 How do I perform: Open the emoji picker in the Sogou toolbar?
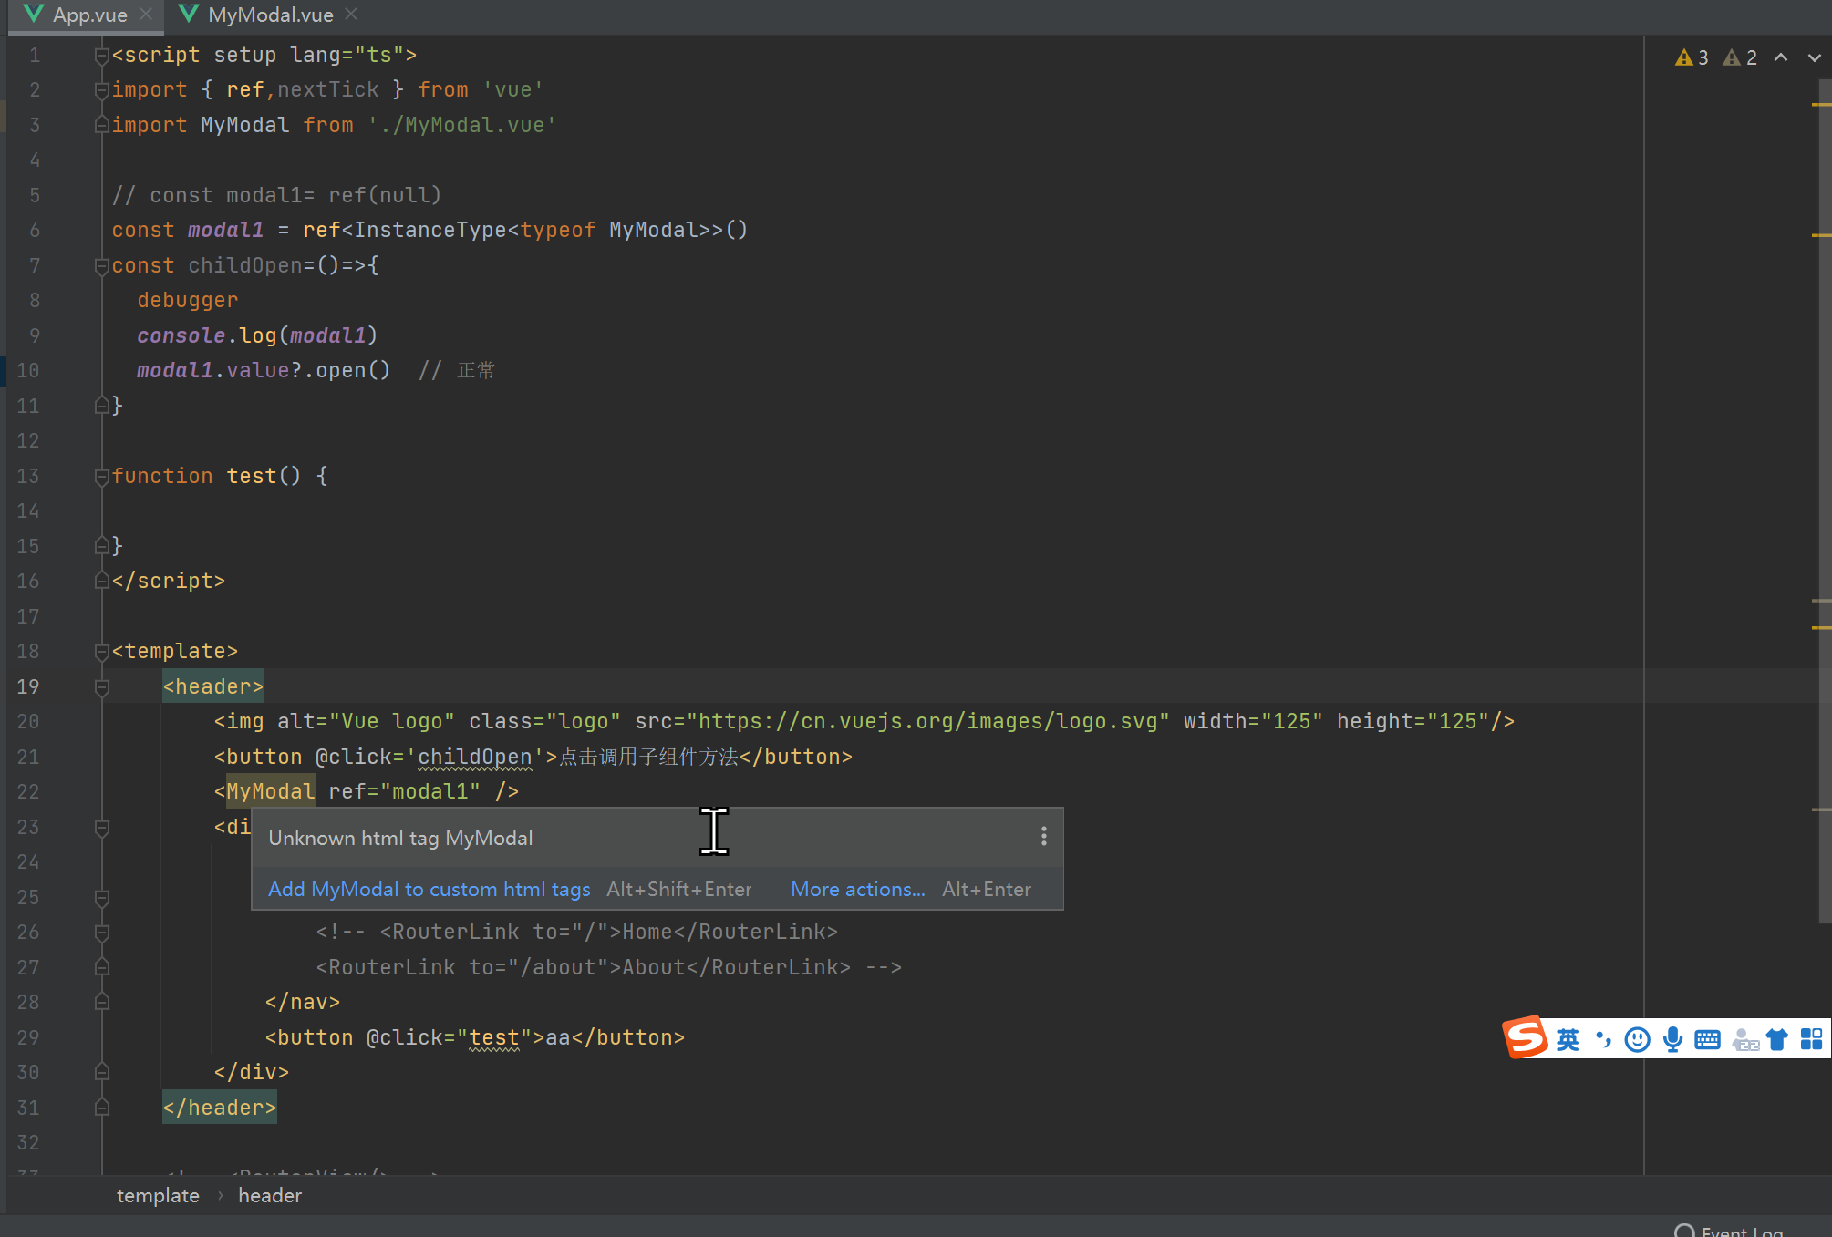(x=1637, y=1039)
